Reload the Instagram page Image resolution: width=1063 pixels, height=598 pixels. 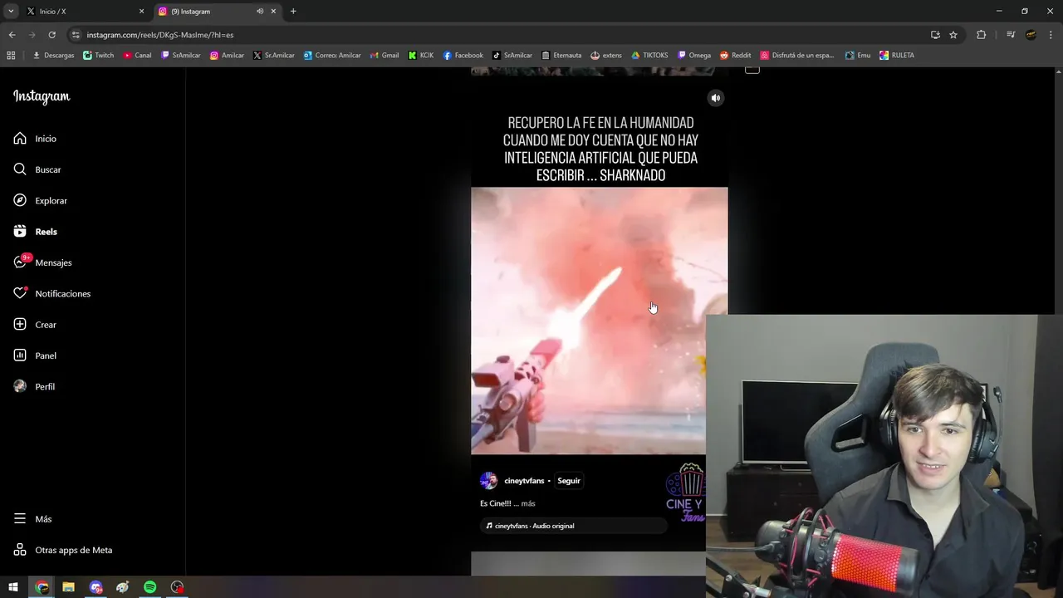coord(51,35)
